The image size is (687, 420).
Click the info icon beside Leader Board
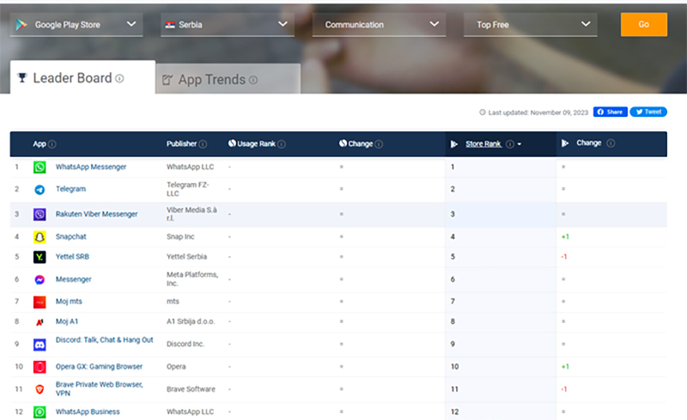click(119, 78)
